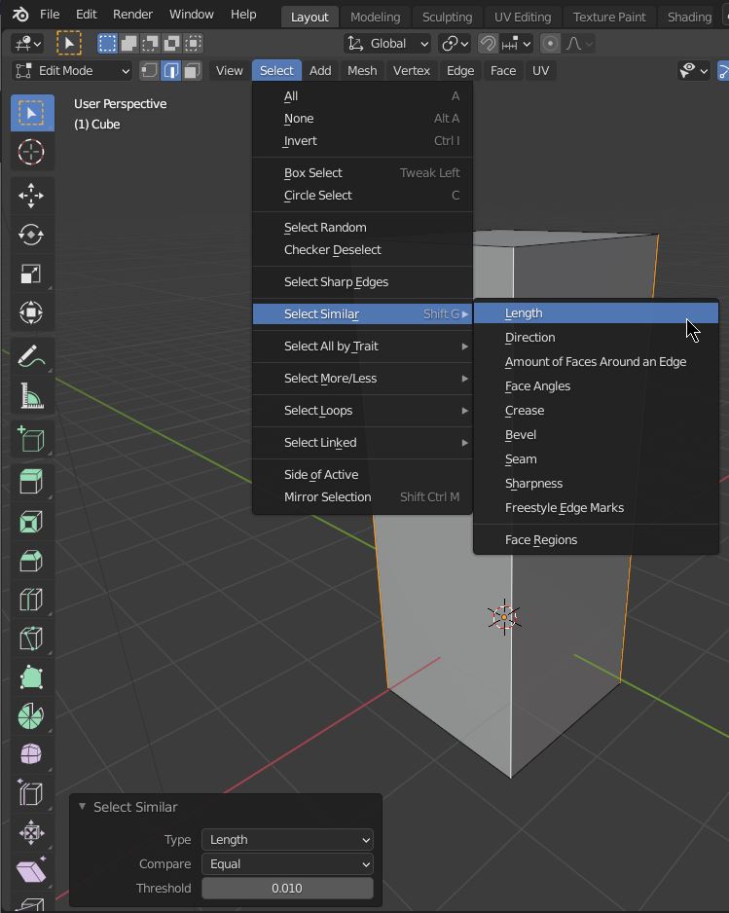Toggle proportional editing
729x913 pixels.
550,44
